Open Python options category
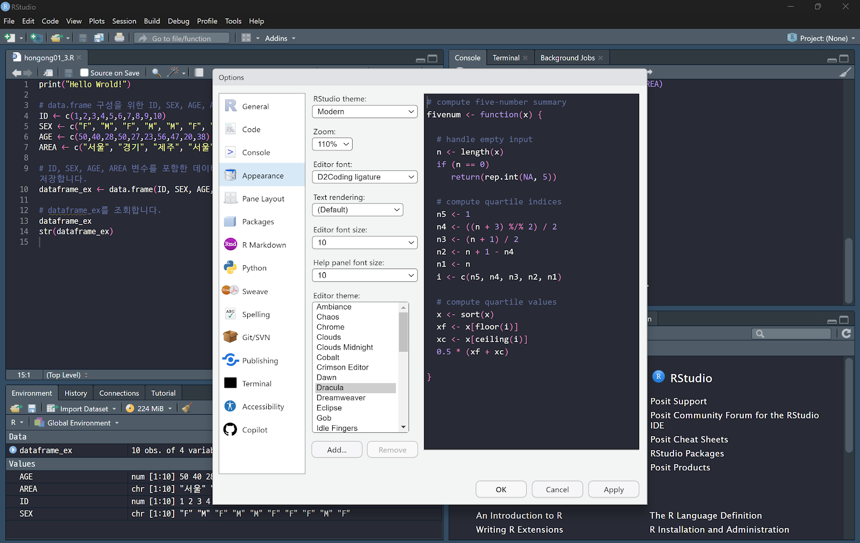Image resolution: width=860 pixels, height=543 pixels. coord(262,268)
